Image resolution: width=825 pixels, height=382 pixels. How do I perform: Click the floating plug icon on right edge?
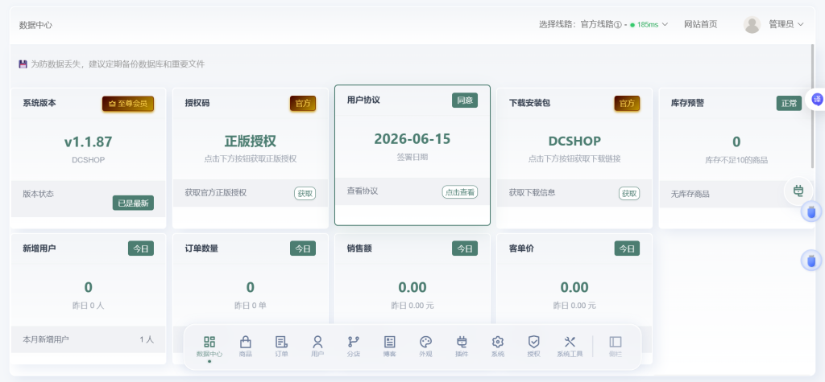[x=798, y=191]
